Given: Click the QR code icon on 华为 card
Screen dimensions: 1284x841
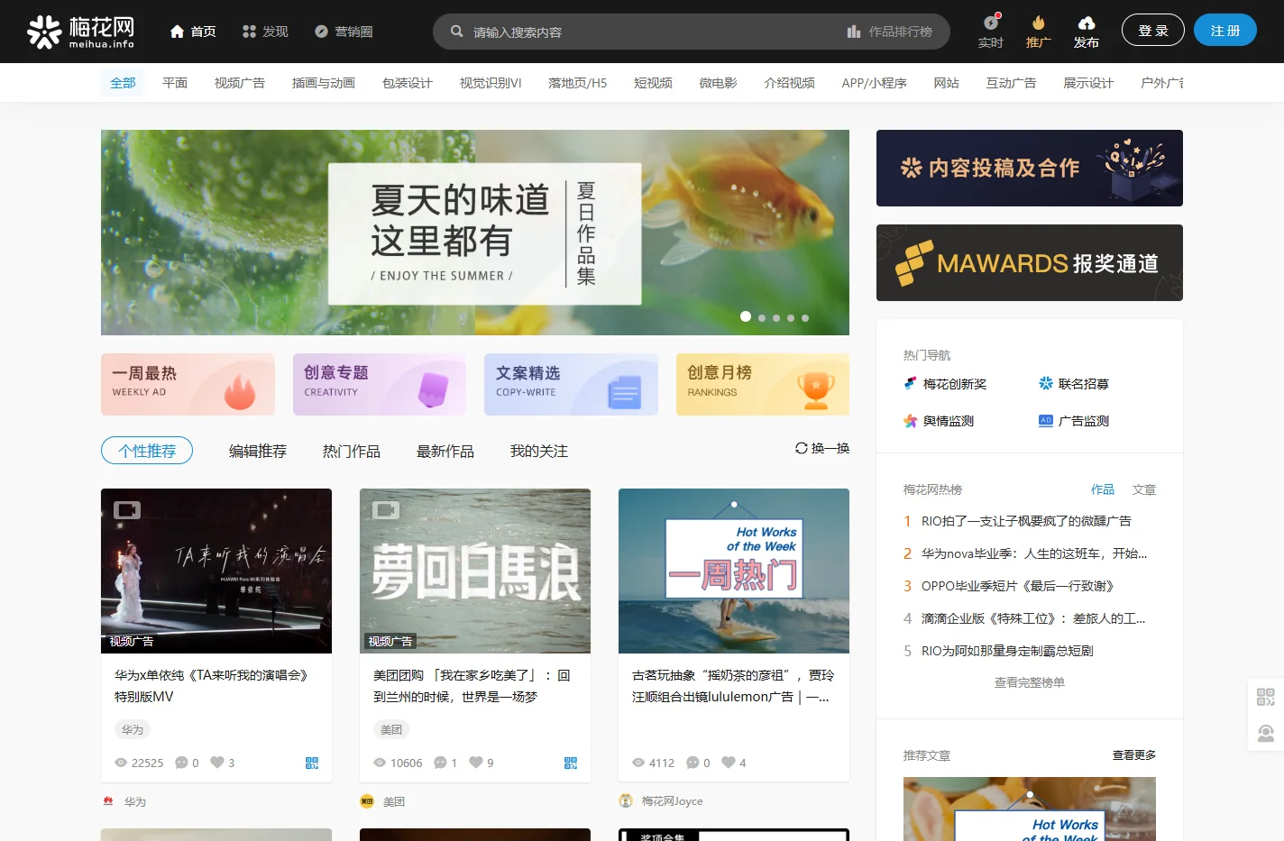Looking at the screenshot, I should click(x=312, y=763).
